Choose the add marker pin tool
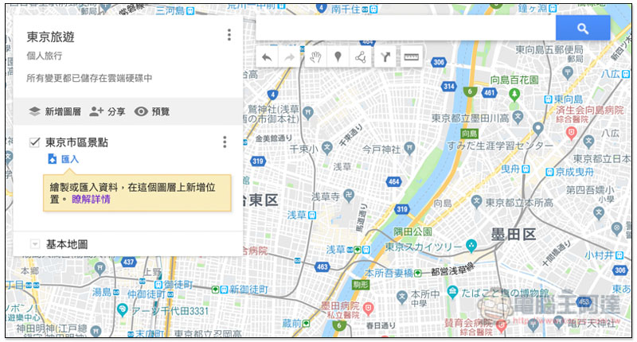Screen dimensions: 637x342 point(338,57)
